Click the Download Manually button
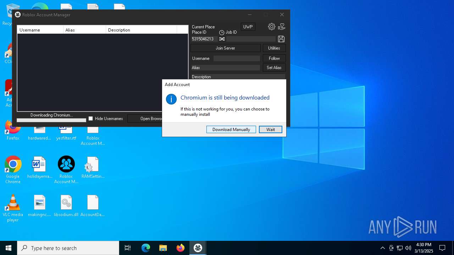 [231, 130]
